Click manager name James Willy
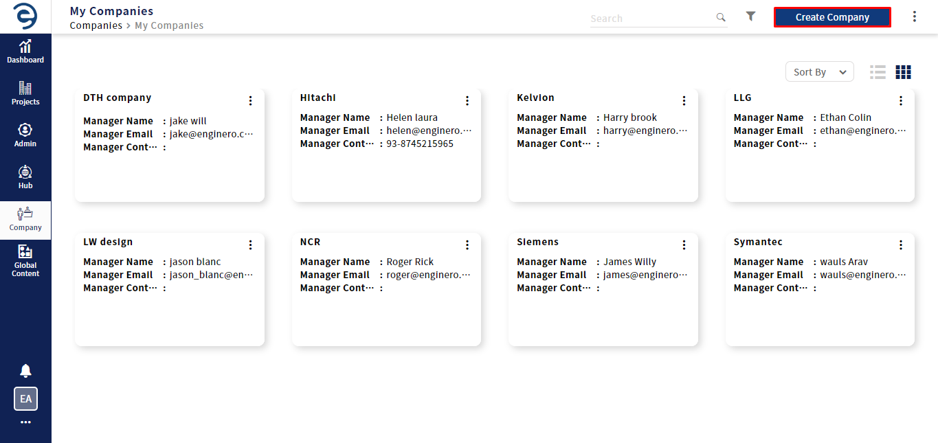The image size is (938, 443). click(630, 262)
